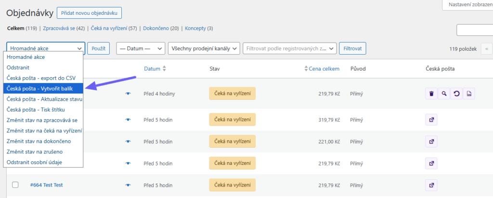Click the circular refresh arrow icon in Česká pošta column
Viewport: 493px width, 198px height.
point(456,93)
